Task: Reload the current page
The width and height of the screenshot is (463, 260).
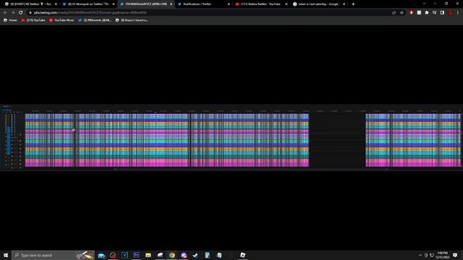Action: (x=21, y=13)
